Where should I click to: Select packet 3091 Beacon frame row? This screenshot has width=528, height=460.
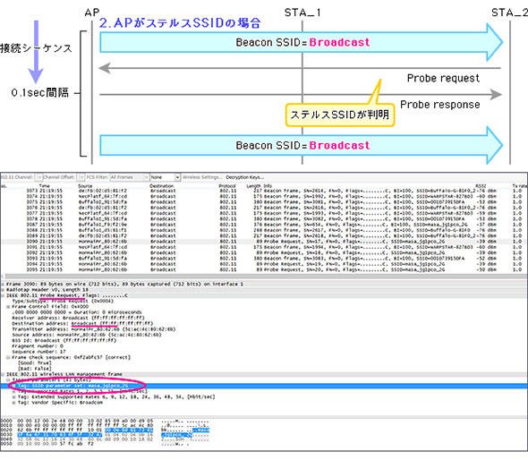click(x=264, y=247)
